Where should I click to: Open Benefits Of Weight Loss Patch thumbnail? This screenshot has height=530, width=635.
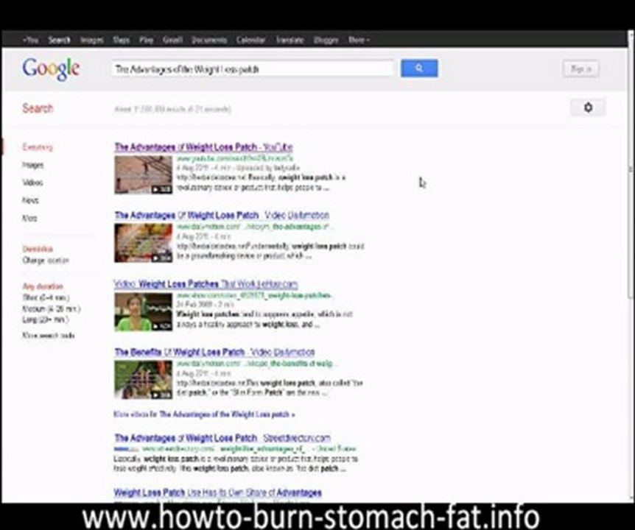pyautogui.click(x=144, y=380)
